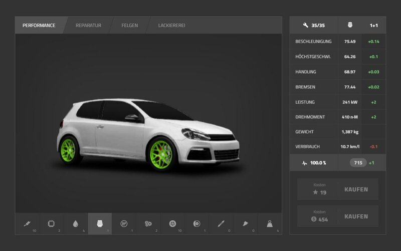This screenshot has width=401, height=251.
Task: Switch to the Felgen tab
Action: click(x=129, y=25)
